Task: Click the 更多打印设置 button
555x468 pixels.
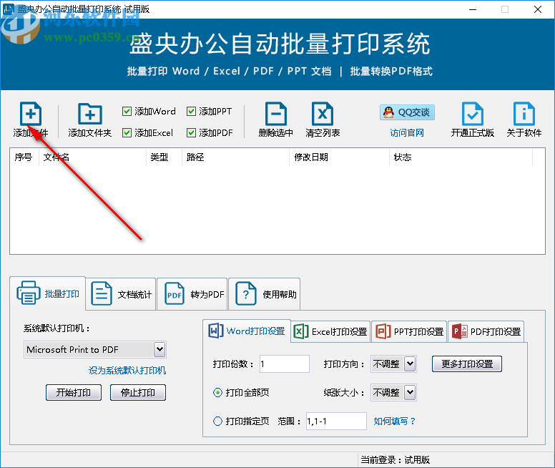Action: coord(467,364)
